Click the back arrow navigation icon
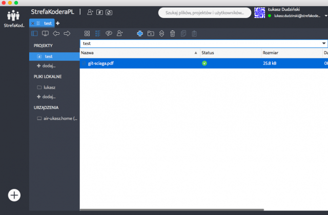 click(56, 33)
